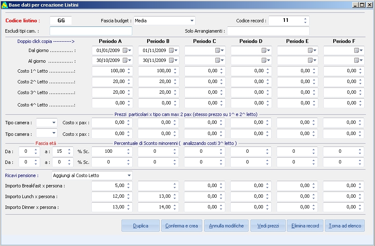Open calendar for Periodo A Dal giorno
The height and width of the screenshot is (246, 375).
point(127,50)
